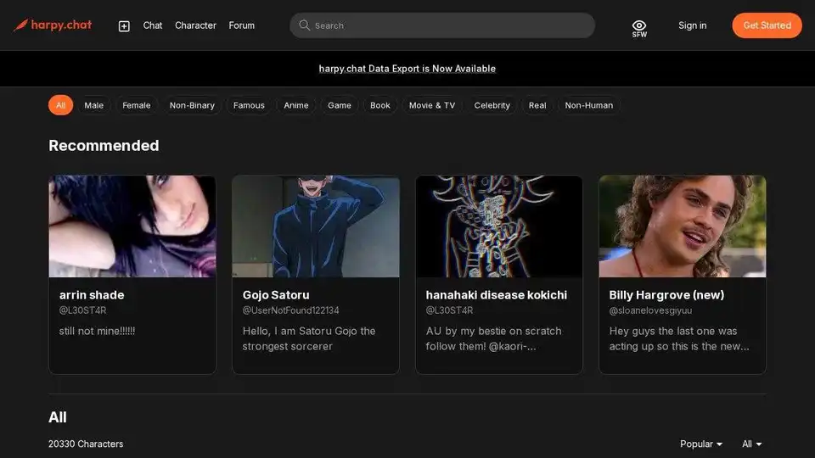Viewport: 815px width, 458px height.
Task: Click the plus create icon in navbar
Action: [x=124, y=26]
